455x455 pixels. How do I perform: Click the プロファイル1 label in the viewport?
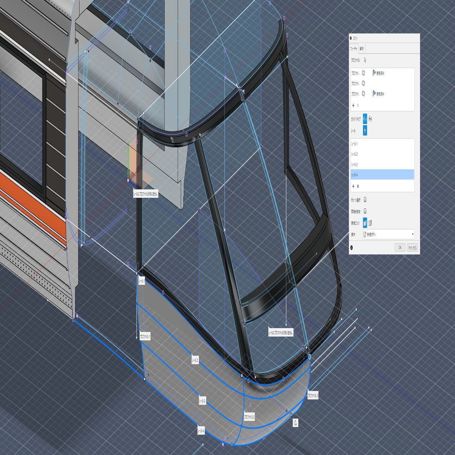[x=145, y=336]
